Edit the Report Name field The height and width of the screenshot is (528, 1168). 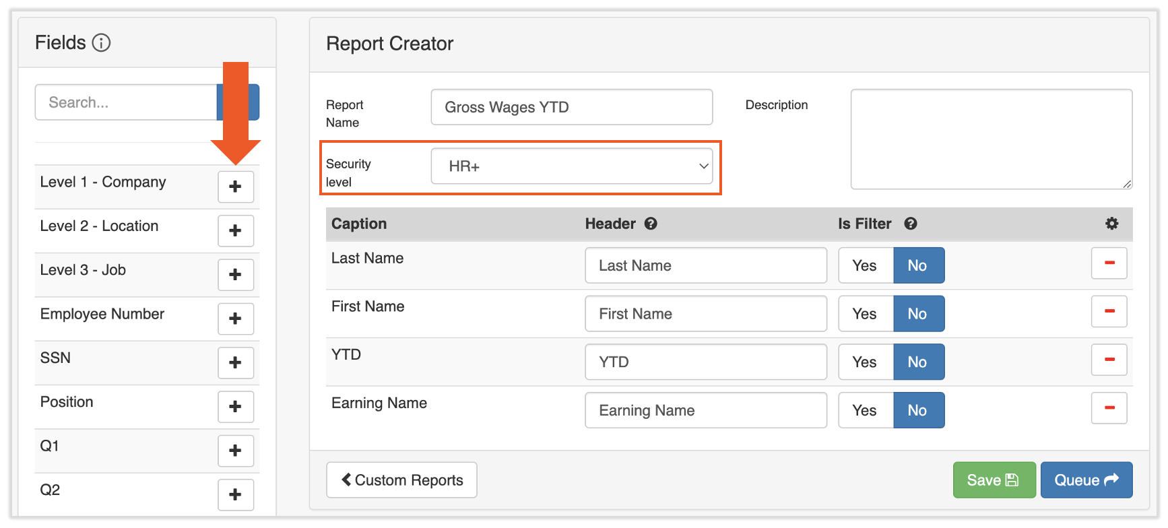tap(571, 107)
